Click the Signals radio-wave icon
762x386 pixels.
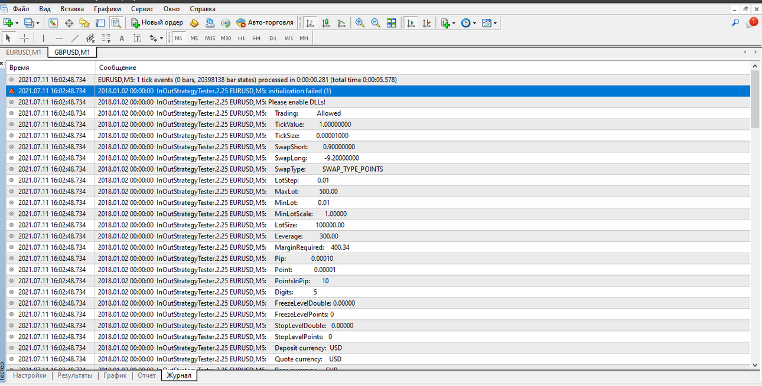225,22
